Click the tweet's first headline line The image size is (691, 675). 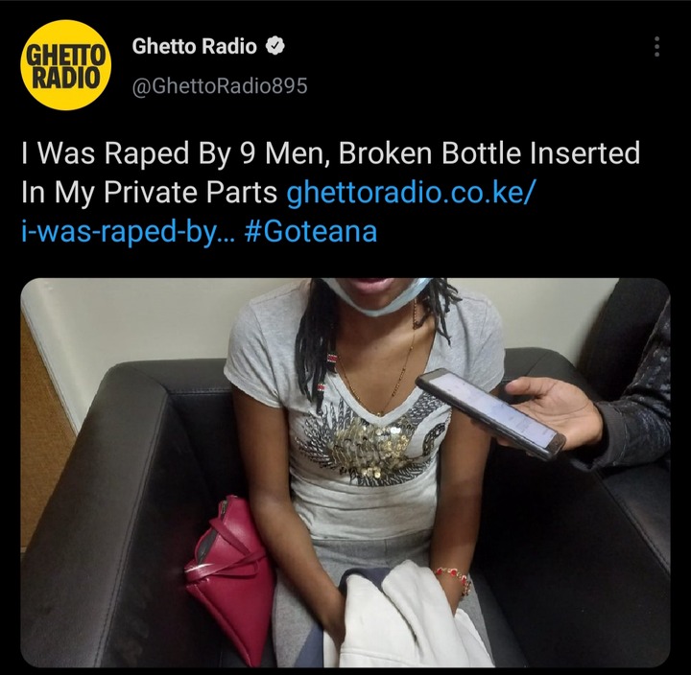[330, 153]
